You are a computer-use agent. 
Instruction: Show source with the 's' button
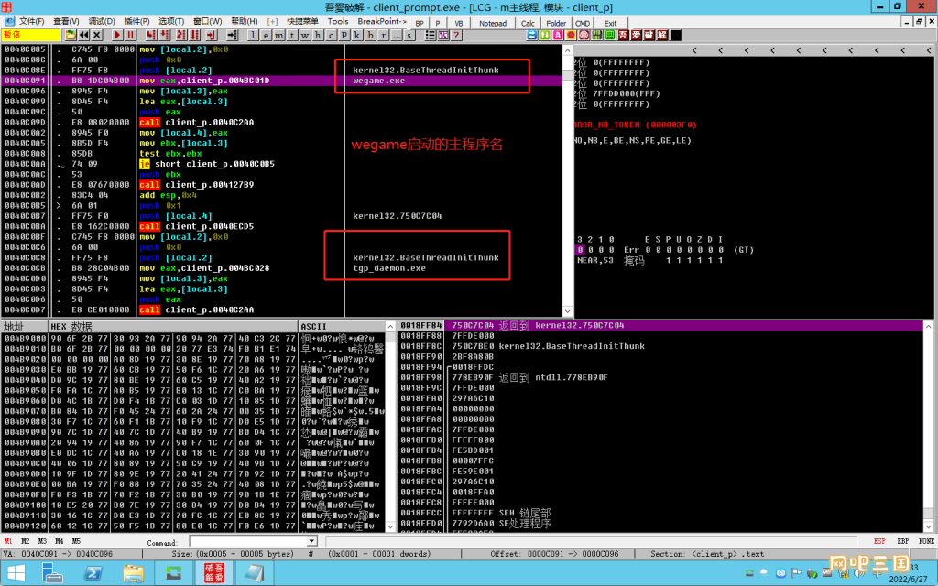[409, 36]
